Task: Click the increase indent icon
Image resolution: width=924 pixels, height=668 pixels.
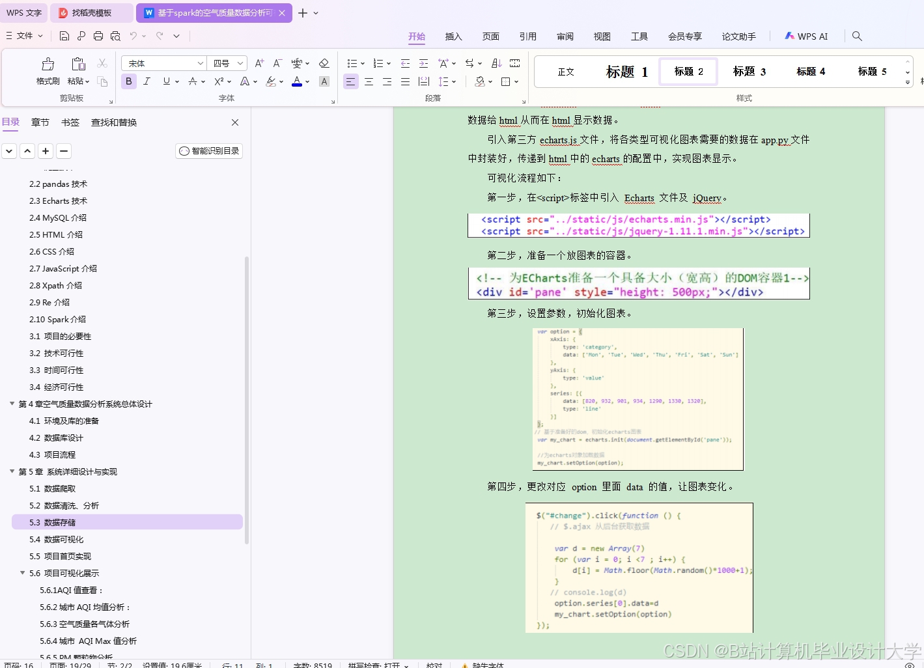Action: pyautogui.click(x=423, y=63)
